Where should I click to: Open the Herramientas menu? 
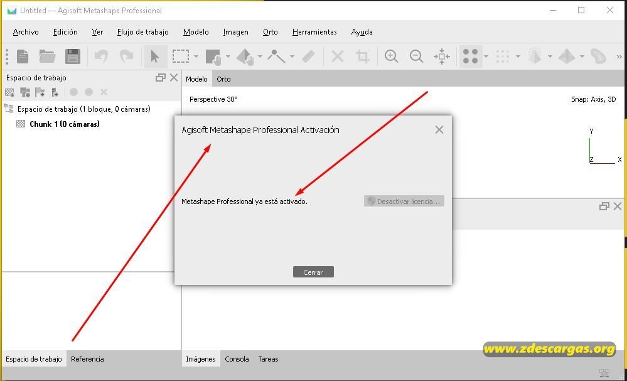314,32
